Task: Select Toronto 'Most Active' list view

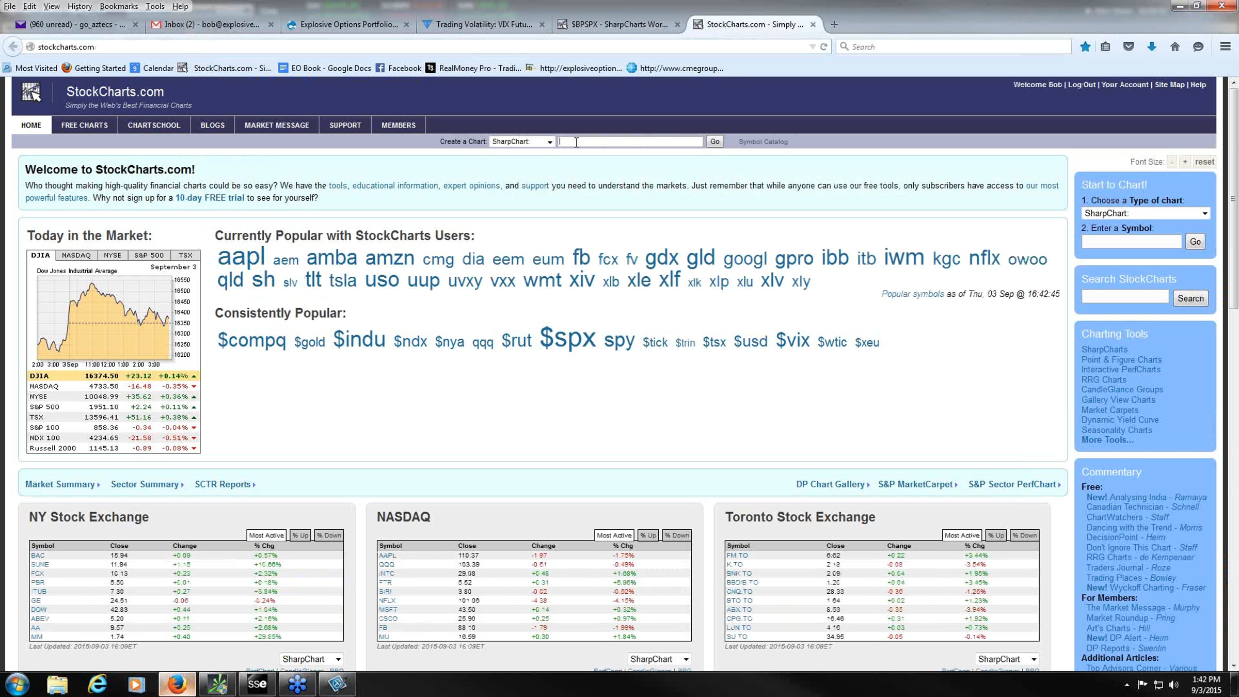Action: click(x=961, y=535)
